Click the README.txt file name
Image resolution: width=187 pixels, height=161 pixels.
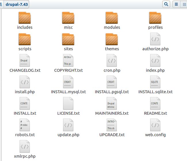pyautogui.click(x=156, y=113)
